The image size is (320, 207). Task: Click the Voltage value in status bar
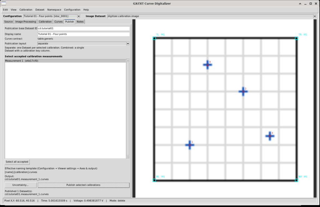point(88,201)
